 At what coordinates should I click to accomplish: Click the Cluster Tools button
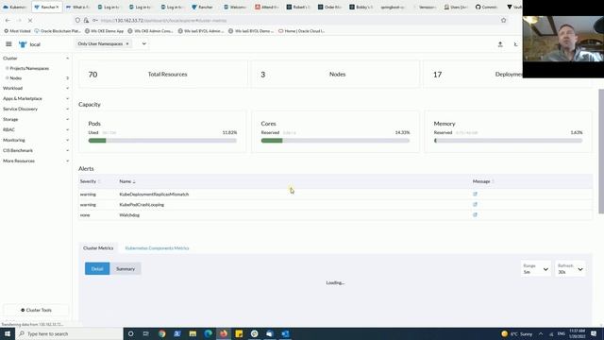(36, 310)
